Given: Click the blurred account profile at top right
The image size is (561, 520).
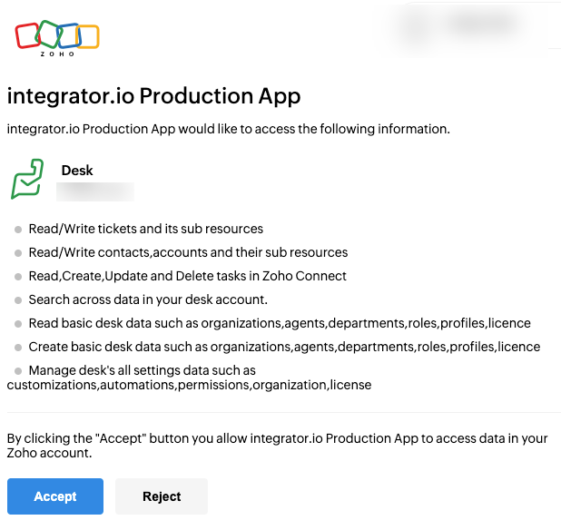Looking at the screenshot, I should [461, 26].
